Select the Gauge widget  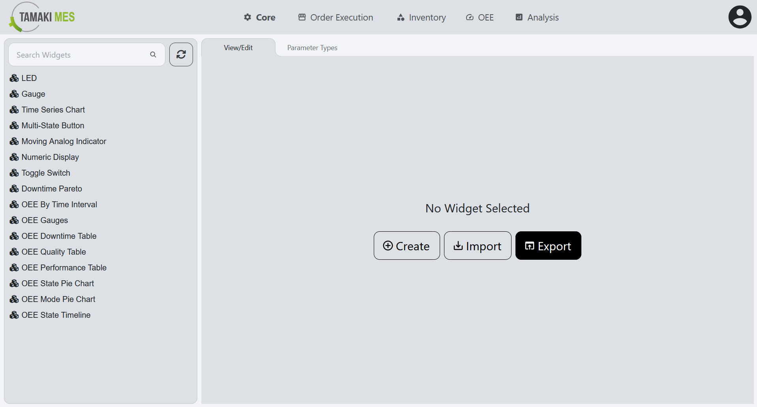pos(33,94)
